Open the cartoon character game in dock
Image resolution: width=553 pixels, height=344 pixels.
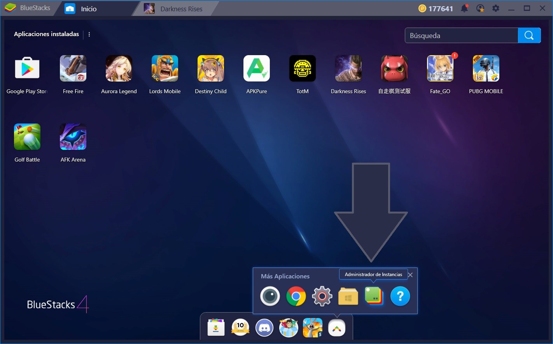click(x=289, y=328)
